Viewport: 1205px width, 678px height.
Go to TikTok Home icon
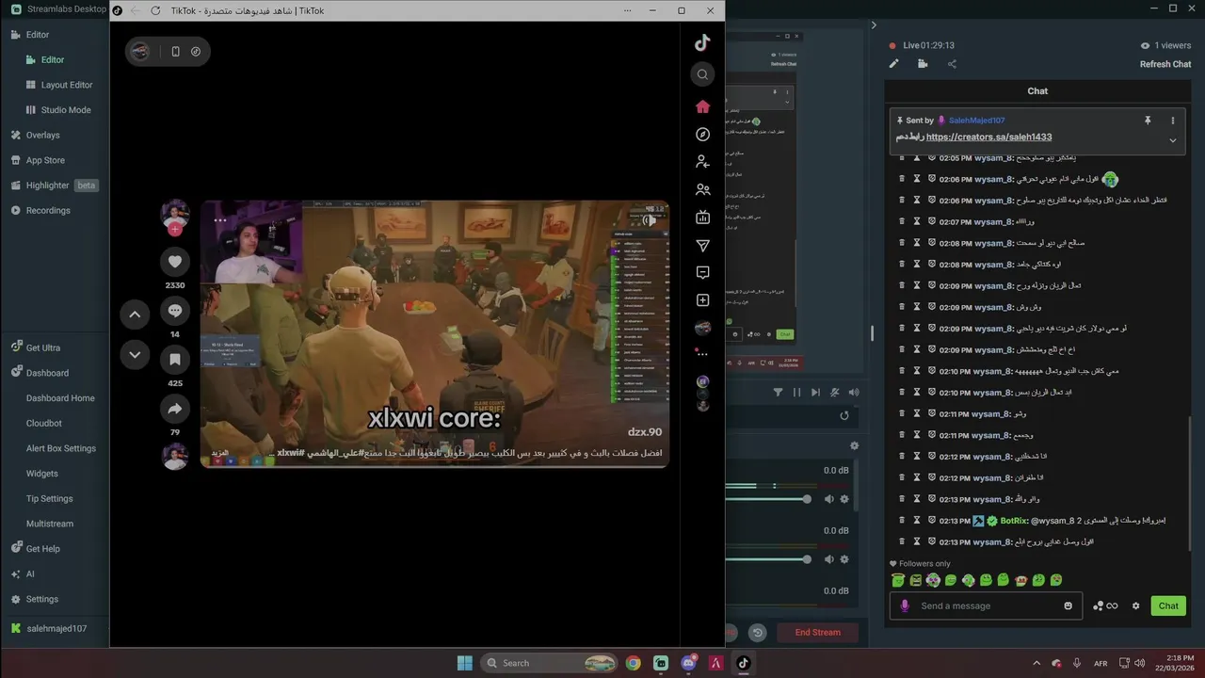coord(702,106)
